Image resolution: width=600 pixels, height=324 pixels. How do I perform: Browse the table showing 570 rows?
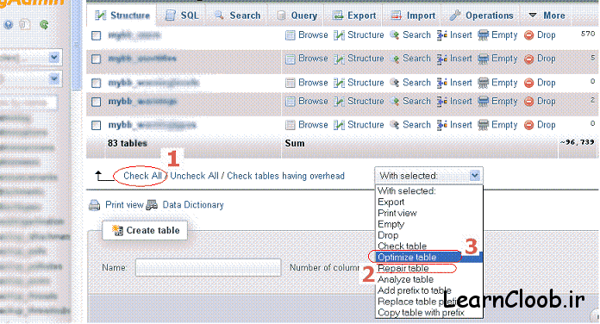307,35
